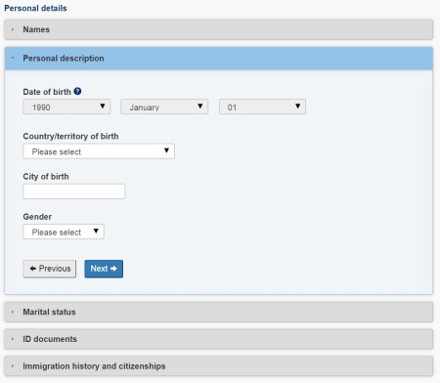This screenshot has width=440, height=383.
Task: Click the blue Next button
Action: point(104,269)
